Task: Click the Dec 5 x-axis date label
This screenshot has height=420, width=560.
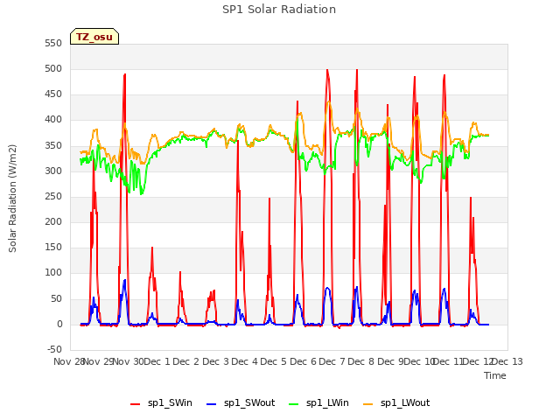Action: pyautogui.click(x=274, y=361)
